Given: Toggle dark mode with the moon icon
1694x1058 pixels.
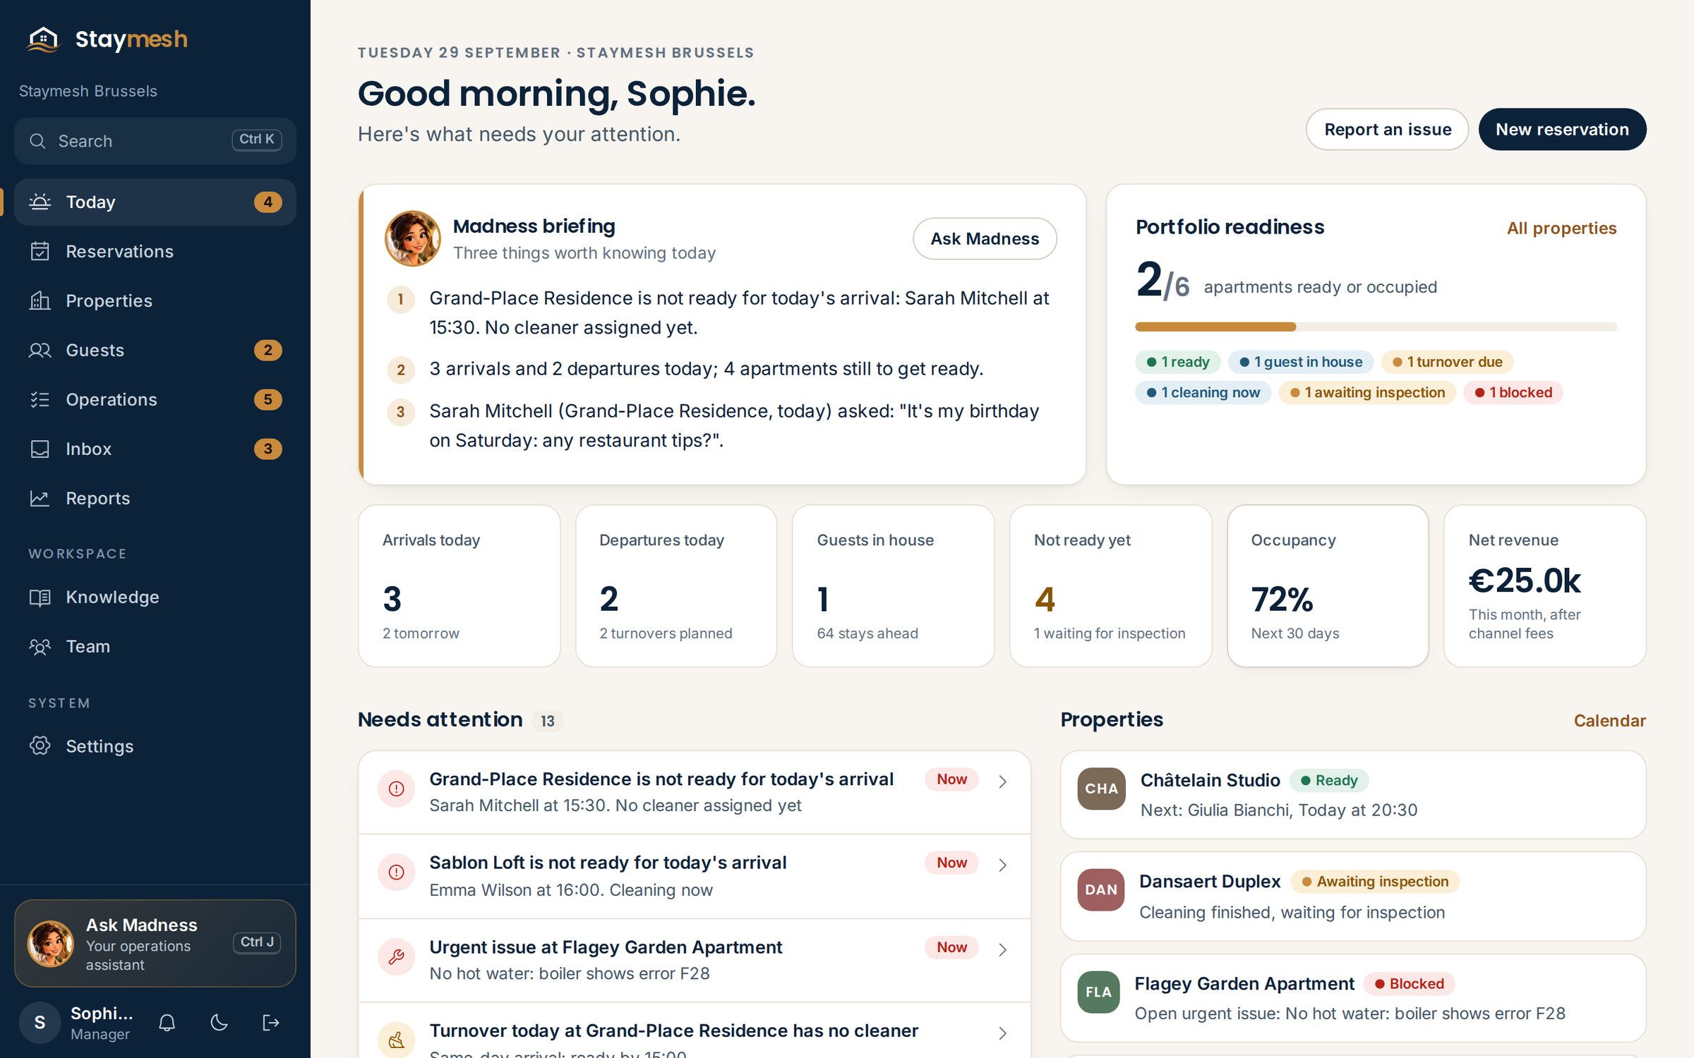Looking at the screenshot, I should (x=220, y=1023).
